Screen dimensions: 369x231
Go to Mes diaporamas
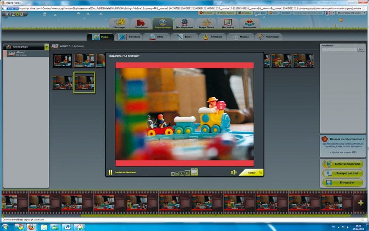184,24
